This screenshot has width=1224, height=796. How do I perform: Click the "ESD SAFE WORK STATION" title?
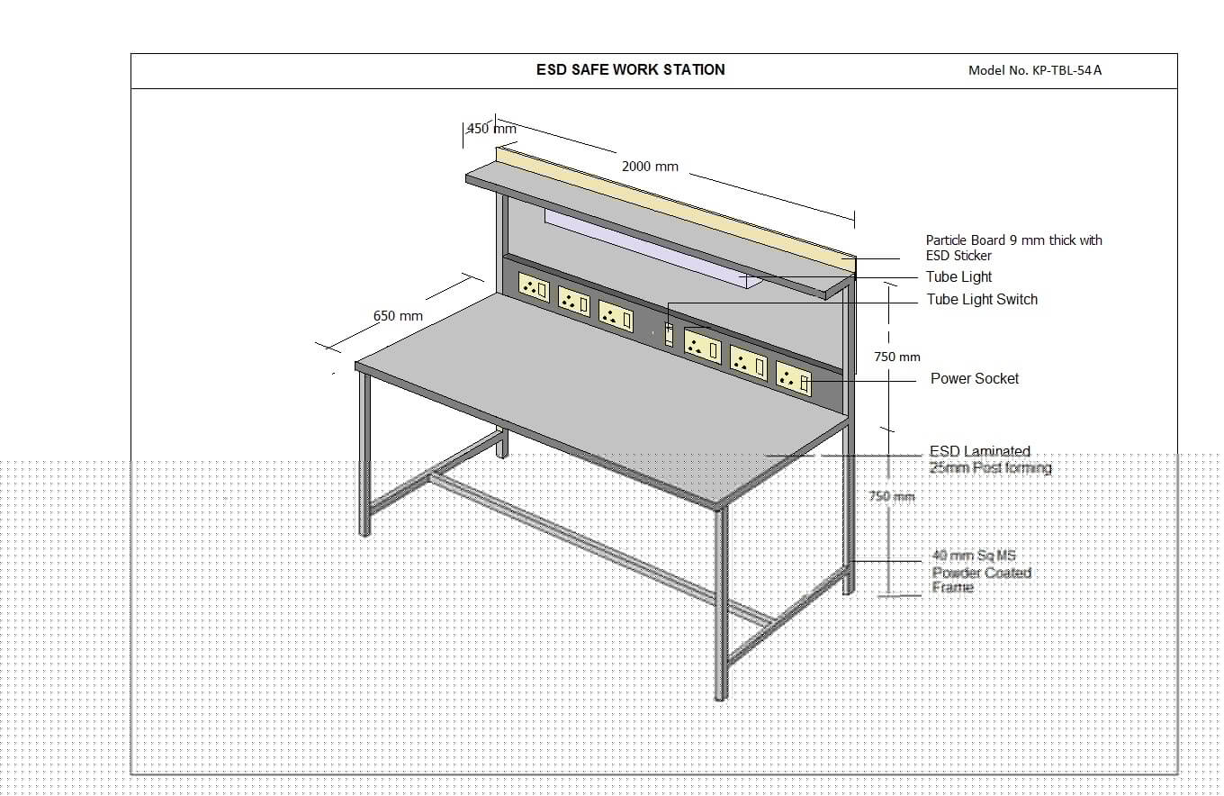coord(630,69)
